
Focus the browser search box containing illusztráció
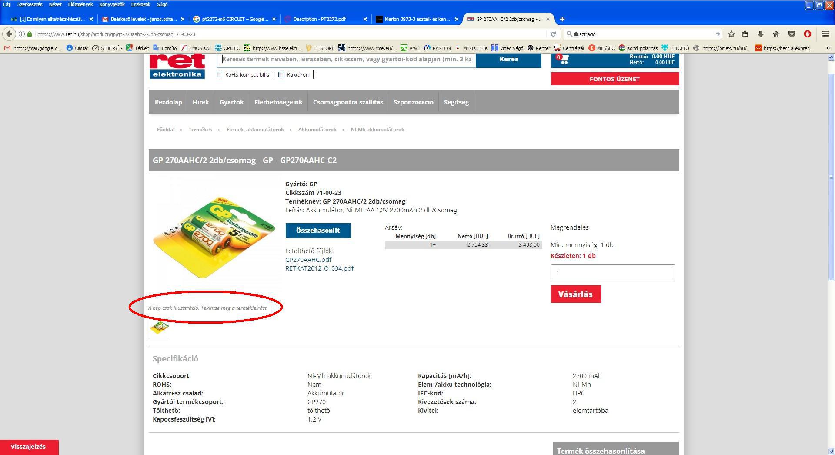[643, 34]
